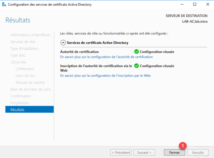Open the link about l'inscription par le Web

(x=105, y=76)
